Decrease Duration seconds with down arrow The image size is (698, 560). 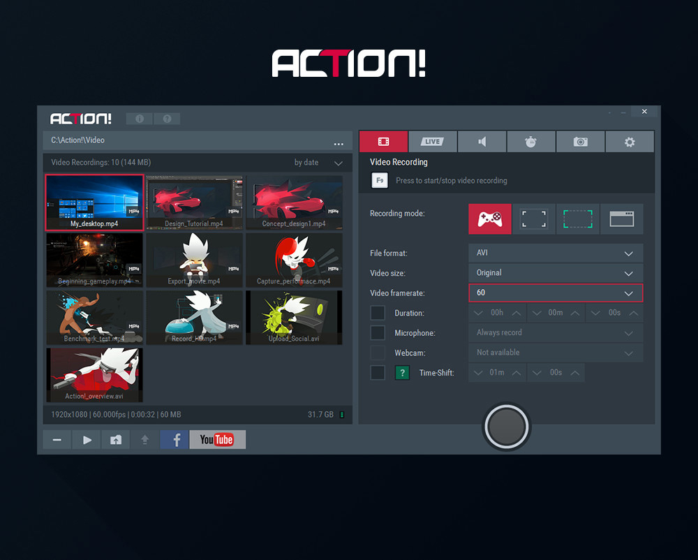595,313
